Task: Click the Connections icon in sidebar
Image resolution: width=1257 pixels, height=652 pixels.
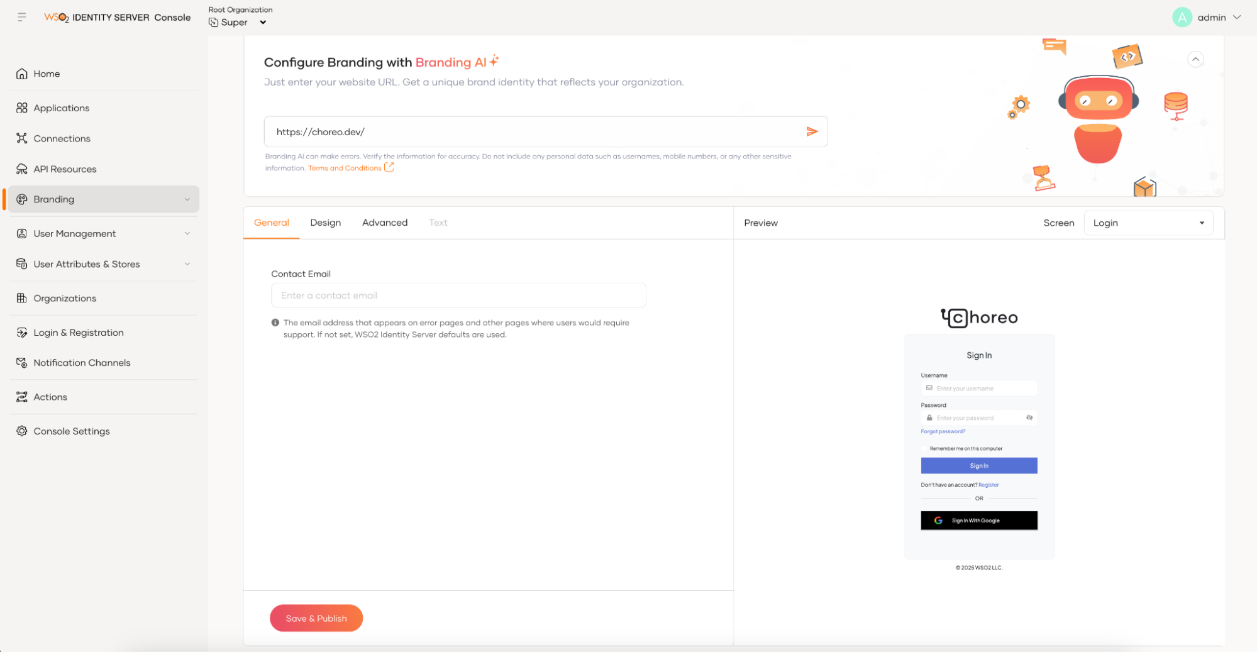Action: (22, 138)
